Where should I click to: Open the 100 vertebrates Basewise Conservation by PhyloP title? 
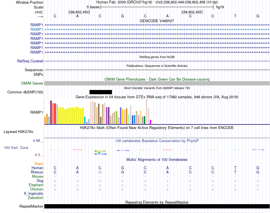157,141
